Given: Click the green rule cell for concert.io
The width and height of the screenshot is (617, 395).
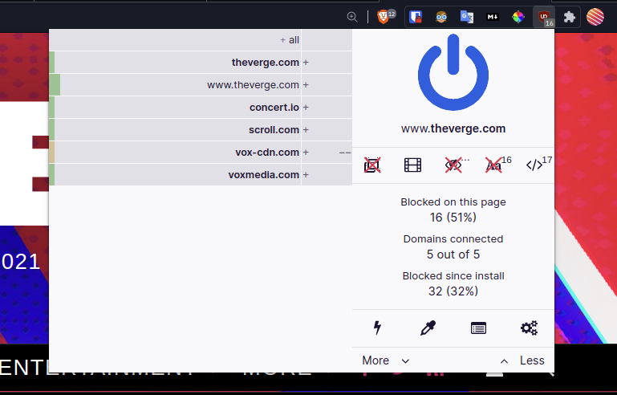Looking at the screenshot, I should point(52,107).
